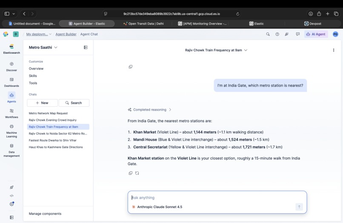Select the Anthropic Claude Sonnet 4.5 model picker
This screenshot has width=343, height=223.
pos(157,207)
